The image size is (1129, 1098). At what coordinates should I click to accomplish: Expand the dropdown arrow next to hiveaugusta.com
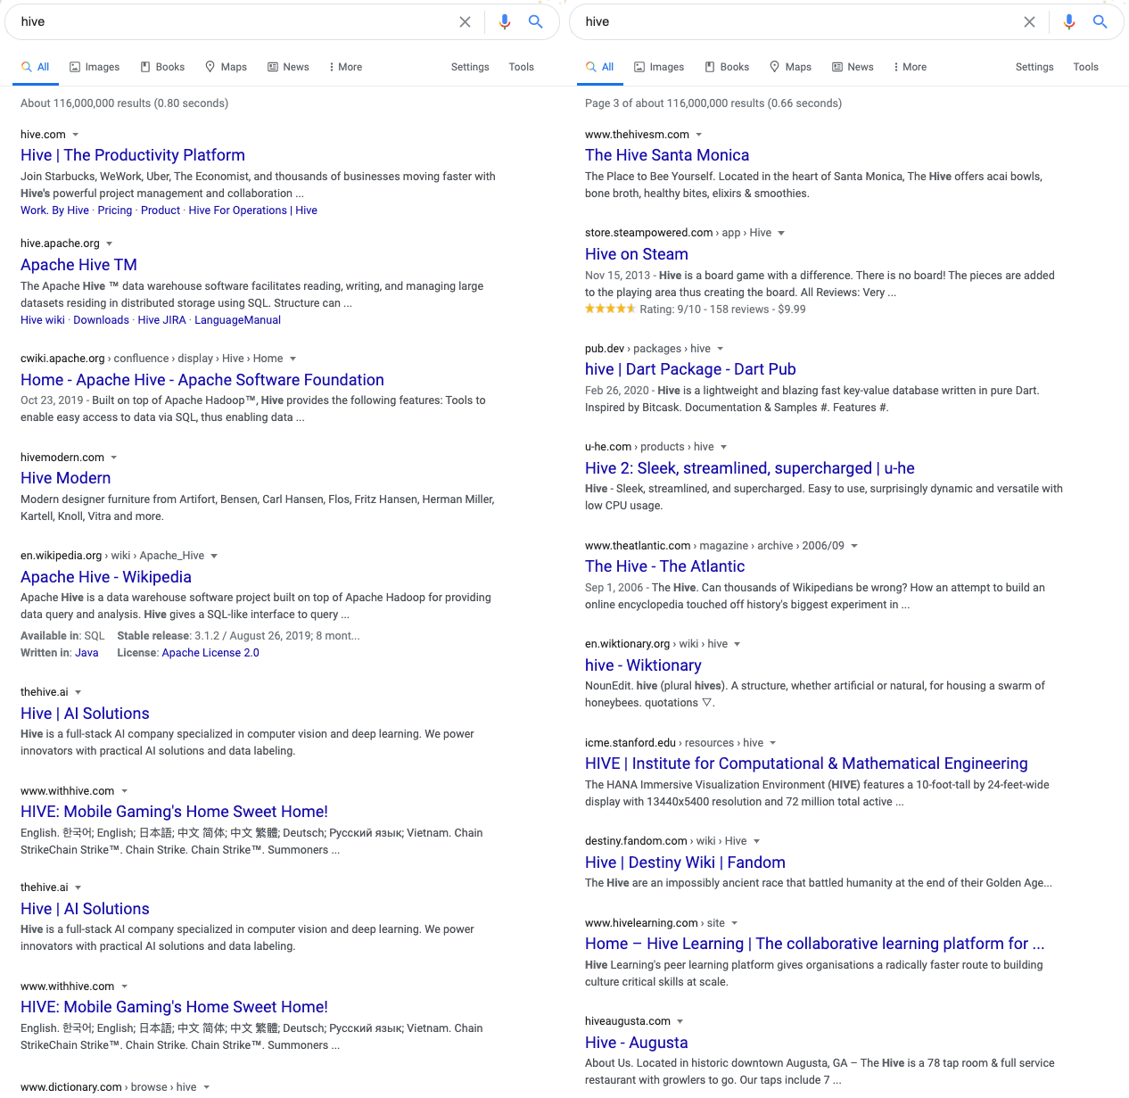click(680, 1021)
